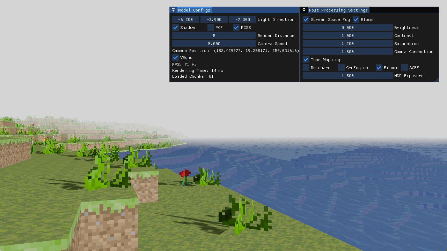Select the Model Configs title tab
Viewport: 447px width, 251px height.
[x=194, y=10]
